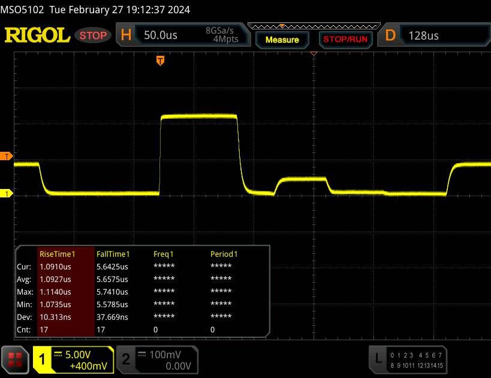The height and width of the screenshot is (378, 491).
Task: Click RiseTime1 deviation 10.313ns
Action: pyautogui.click(x=55, y=317)
